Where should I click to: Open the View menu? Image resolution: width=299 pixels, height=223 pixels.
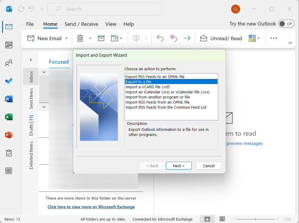(111, 24)
